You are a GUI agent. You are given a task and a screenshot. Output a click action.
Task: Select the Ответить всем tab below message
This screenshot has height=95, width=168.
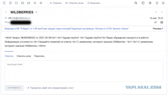[x=24, y=56]
